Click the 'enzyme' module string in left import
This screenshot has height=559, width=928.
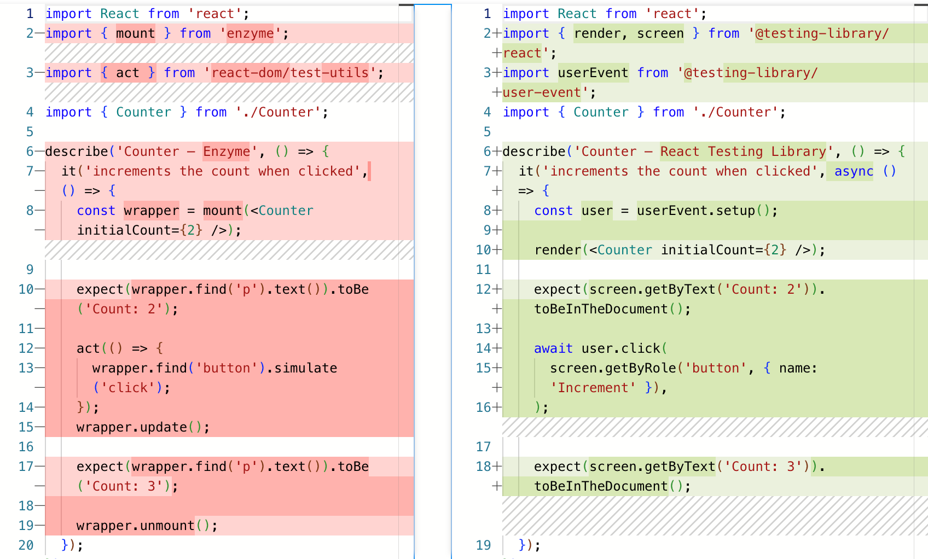click(x=250, y=33)
